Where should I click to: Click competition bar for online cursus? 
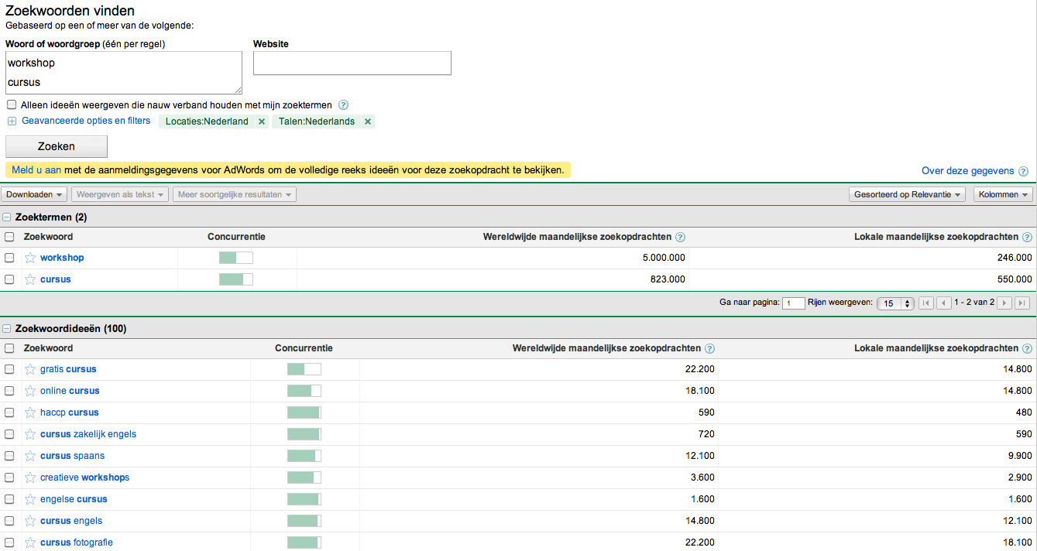[x=304, y=391]
